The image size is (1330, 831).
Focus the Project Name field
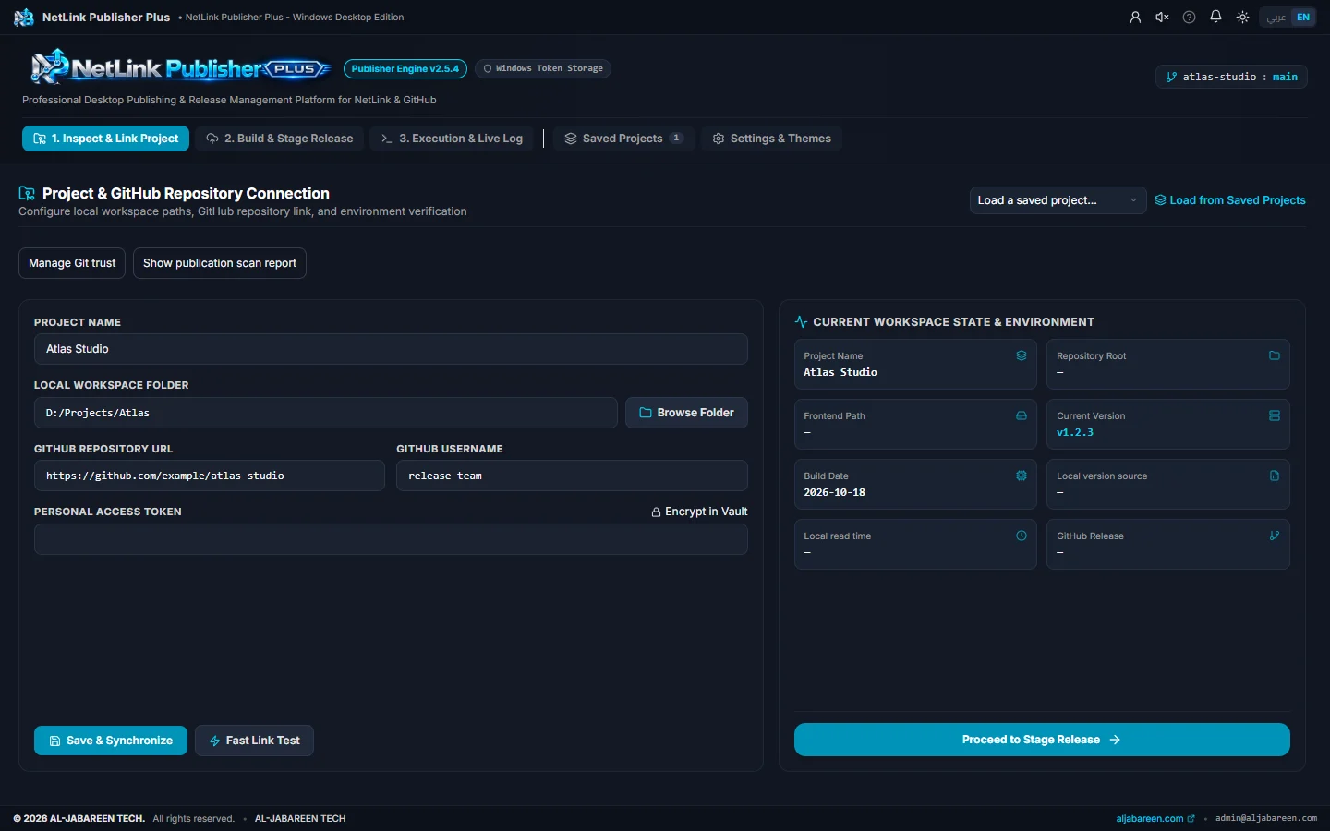click(391, 349)
